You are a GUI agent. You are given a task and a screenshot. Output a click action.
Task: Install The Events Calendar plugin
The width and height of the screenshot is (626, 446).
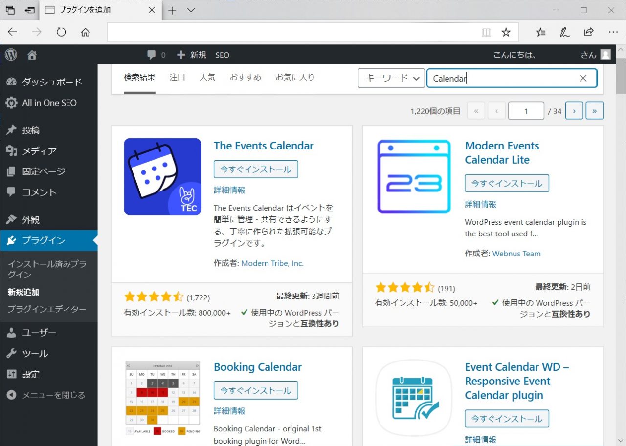(x=256, y=170)
